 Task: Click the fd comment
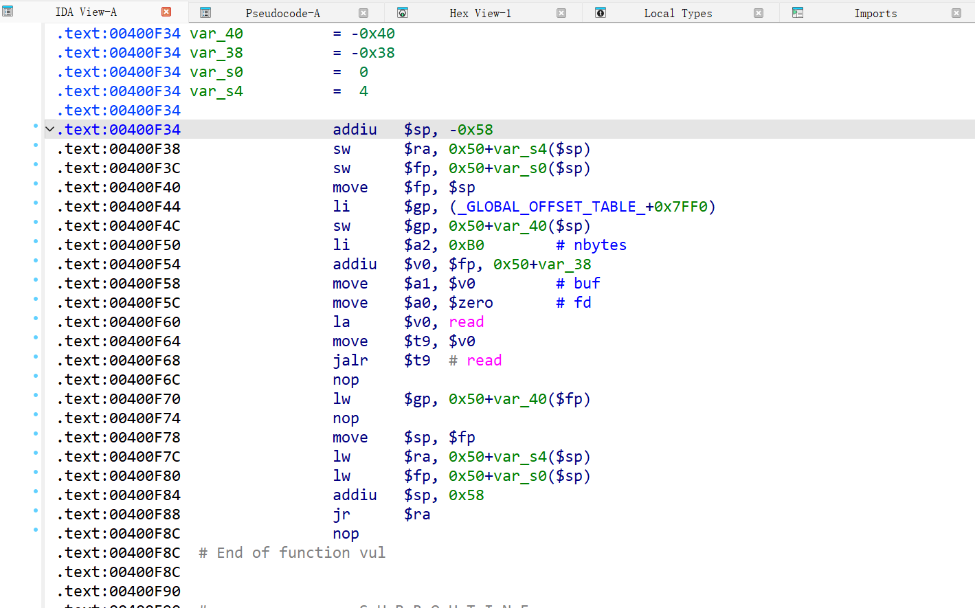point(583,303)
